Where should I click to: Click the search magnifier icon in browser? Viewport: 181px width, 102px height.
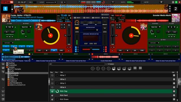tap(50, 64)
